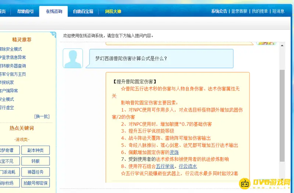Click the 五行学说 hyperlink in item 8
The height and width of the screenshot is (193, 294).
[165, 166]
